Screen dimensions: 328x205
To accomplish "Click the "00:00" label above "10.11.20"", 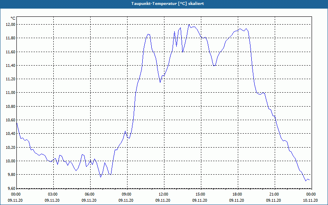I will pos(310,194).
